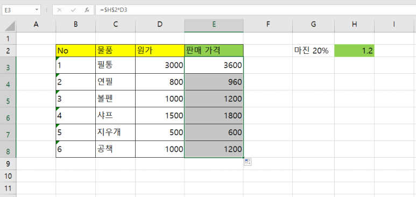Select column E header

tap(214, 24)
